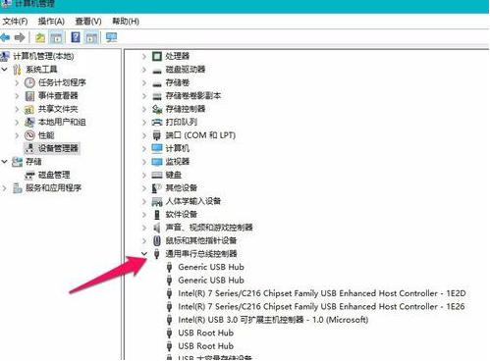Select the first Generic USB Hub device
Viewport: 490px width, 361px height.
pos(211,267)
